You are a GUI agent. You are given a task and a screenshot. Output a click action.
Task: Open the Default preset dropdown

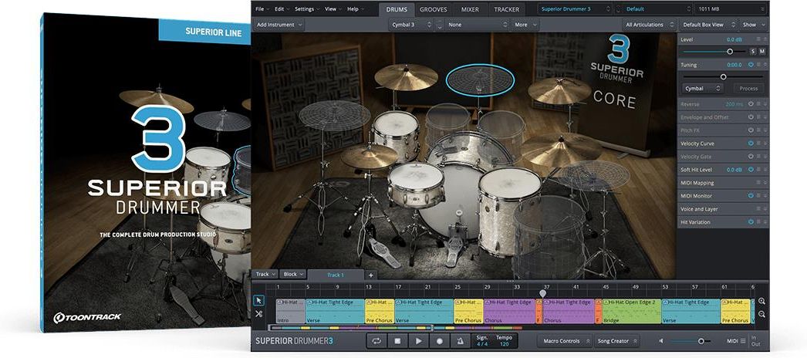click(x=653, y=9)
